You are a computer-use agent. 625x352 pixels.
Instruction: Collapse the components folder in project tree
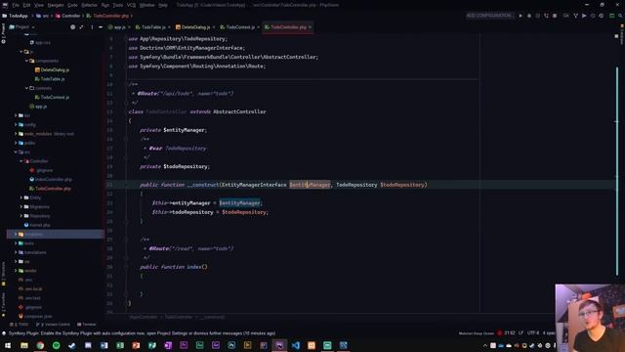pos(26,61)
